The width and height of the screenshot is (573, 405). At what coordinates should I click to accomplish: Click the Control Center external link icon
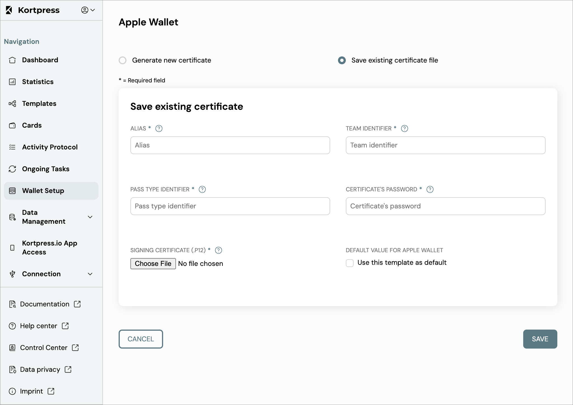76,347
